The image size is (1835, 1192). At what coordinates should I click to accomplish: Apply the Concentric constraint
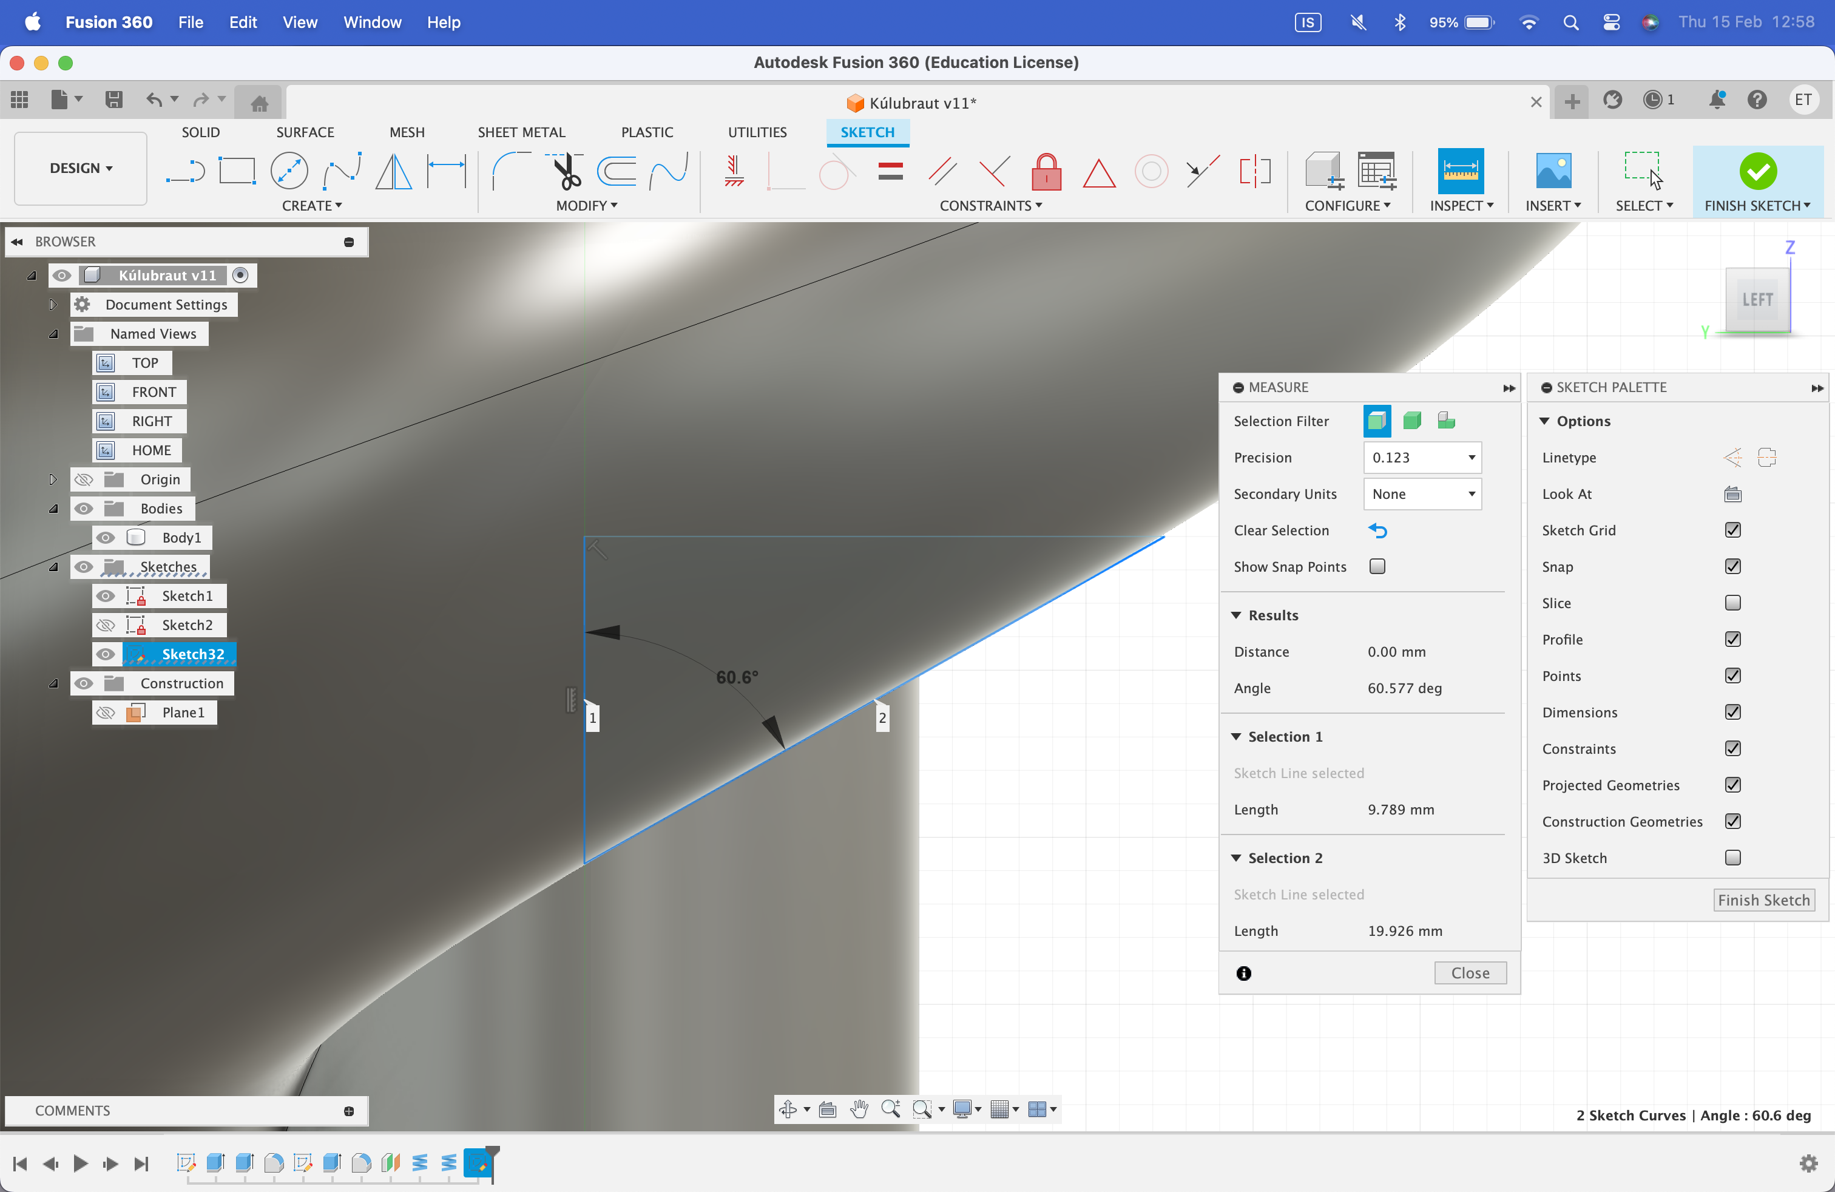pos(1151,171)
